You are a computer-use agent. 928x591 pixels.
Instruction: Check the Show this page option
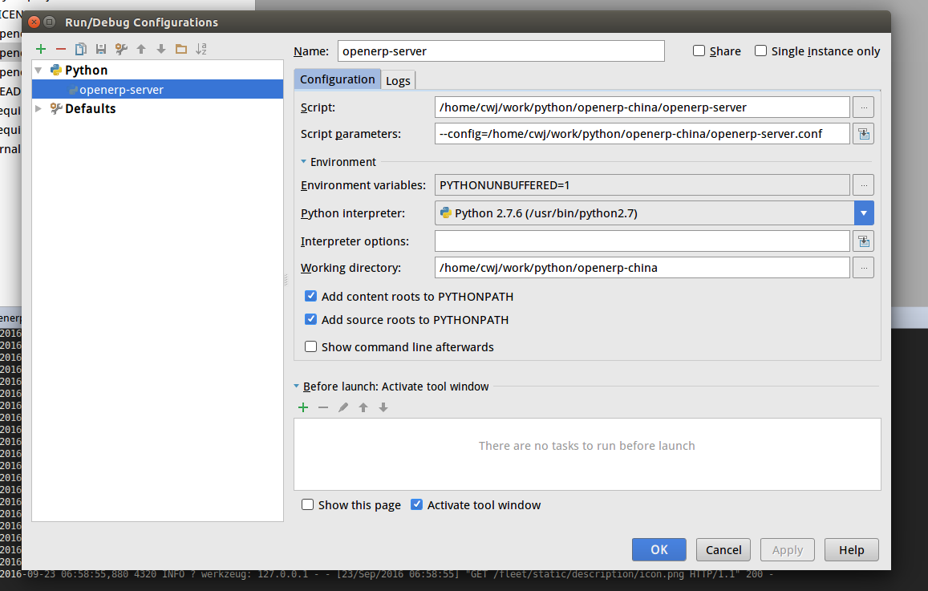pyautogui.click(x=307, y=504)
